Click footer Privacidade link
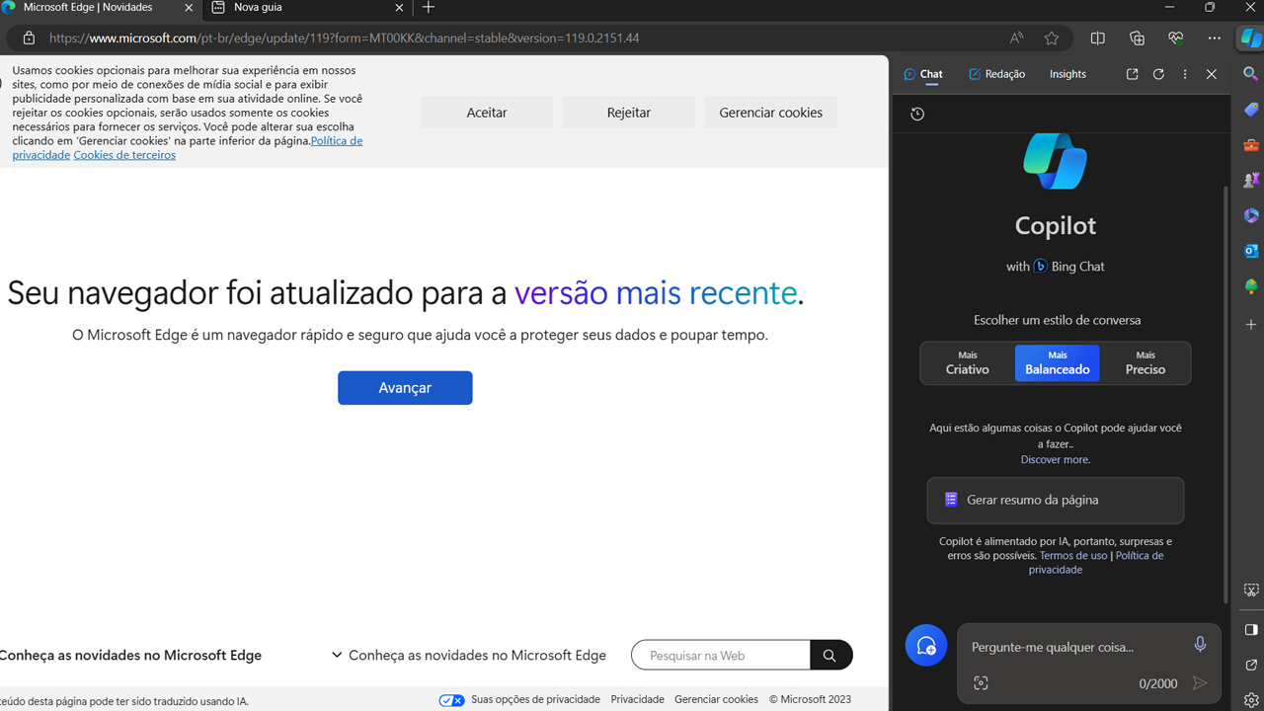 638,700
